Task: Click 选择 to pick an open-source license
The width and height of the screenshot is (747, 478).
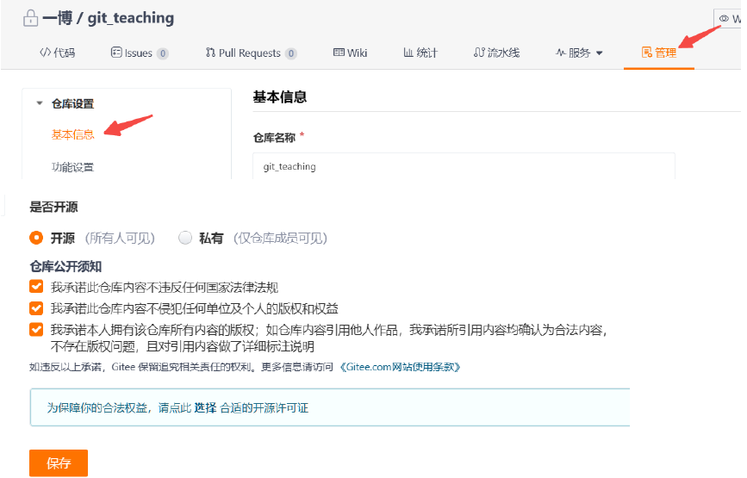Action: pyautogui.click(x=205, y=407)
